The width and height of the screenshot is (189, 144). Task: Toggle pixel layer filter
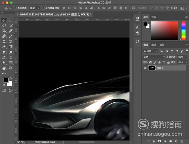[x=162, y=51]
